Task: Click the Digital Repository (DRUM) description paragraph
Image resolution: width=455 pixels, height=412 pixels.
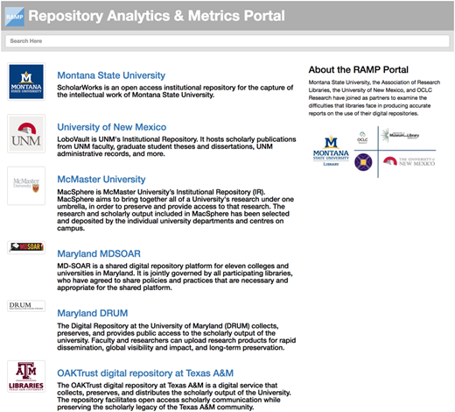Action: coord(177,337)
